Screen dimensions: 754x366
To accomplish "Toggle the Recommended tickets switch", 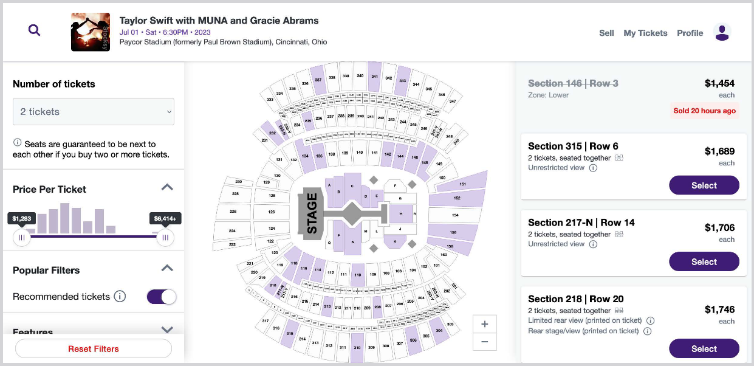I will click(x=162, y=297).
